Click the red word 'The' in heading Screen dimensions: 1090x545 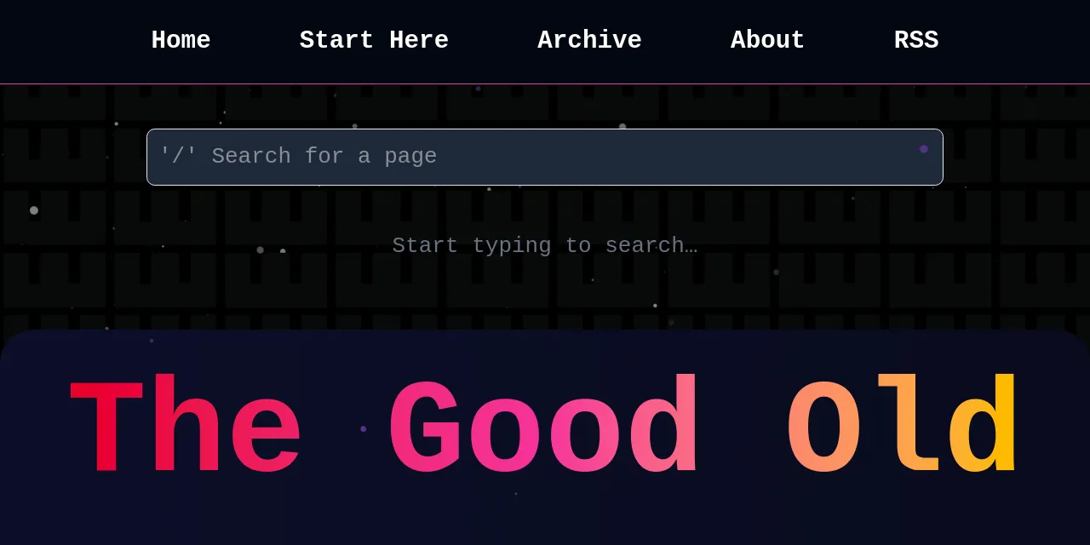click(x=186, y=428)
